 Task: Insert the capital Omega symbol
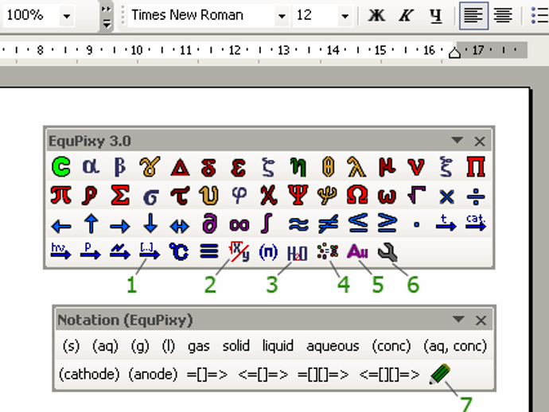pos(357,196)
